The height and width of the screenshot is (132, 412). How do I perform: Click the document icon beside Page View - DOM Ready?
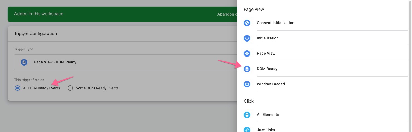[24, 62]
